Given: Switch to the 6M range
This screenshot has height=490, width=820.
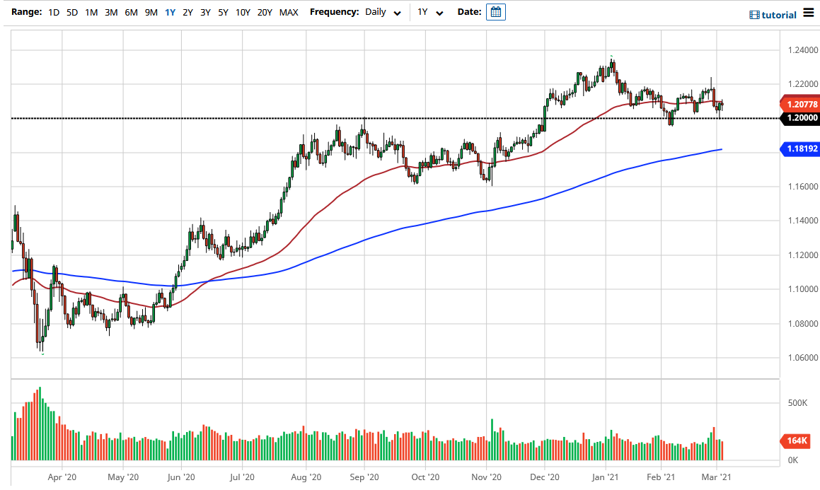Looking at the screenshot, I should point(130,12).
